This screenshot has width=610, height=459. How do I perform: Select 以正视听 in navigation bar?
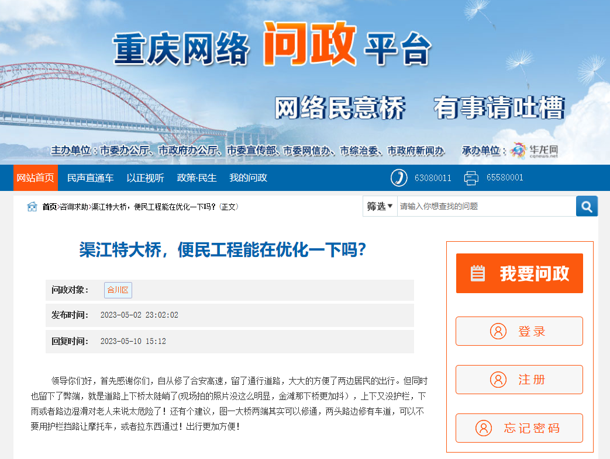coord(145,178)
